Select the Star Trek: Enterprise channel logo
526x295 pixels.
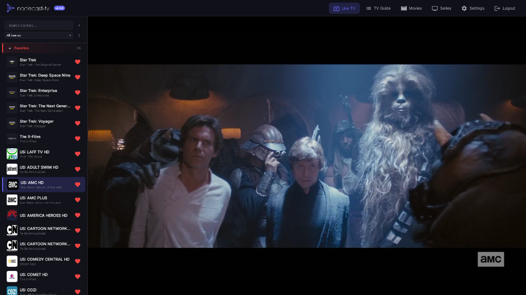point(12,92)
